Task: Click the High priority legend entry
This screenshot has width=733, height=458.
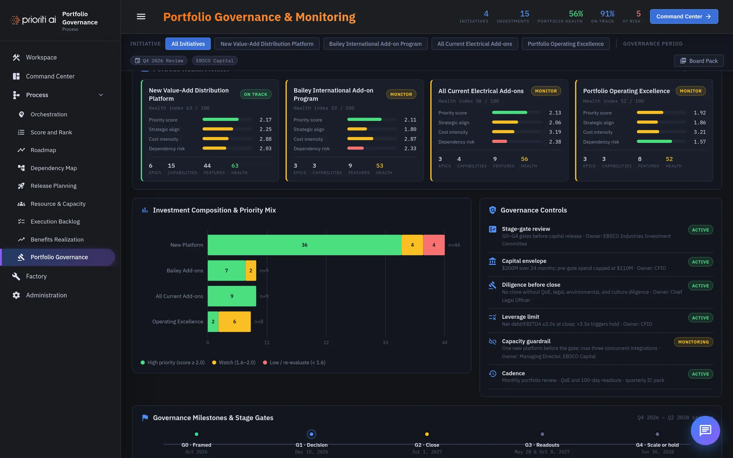Action: pos(173,362)
